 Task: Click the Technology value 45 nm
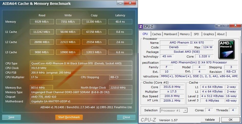point(167,56)
